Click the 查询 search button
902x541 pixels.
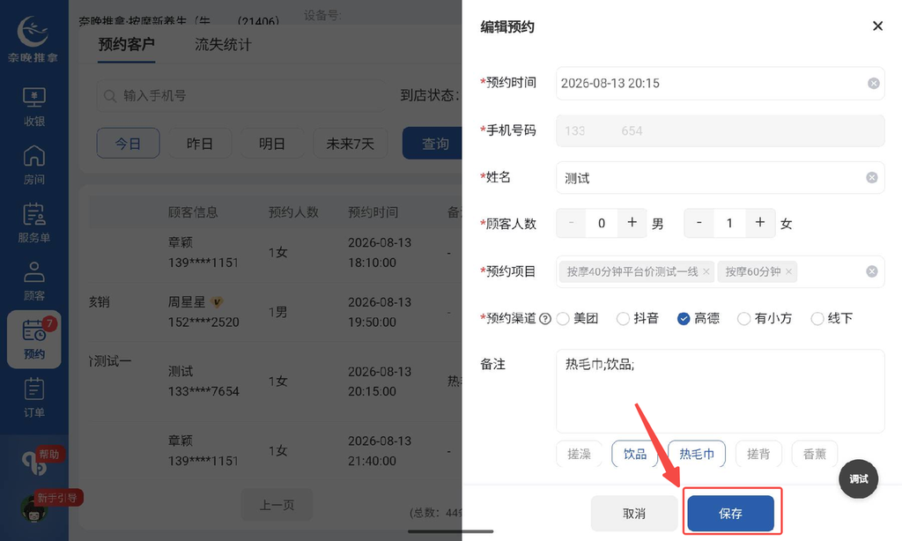click(433, 144)
